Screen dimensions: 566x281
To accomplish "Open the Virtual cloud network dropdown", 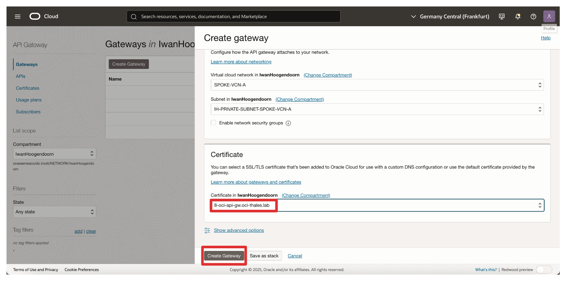I will click(x=377, y=85).
